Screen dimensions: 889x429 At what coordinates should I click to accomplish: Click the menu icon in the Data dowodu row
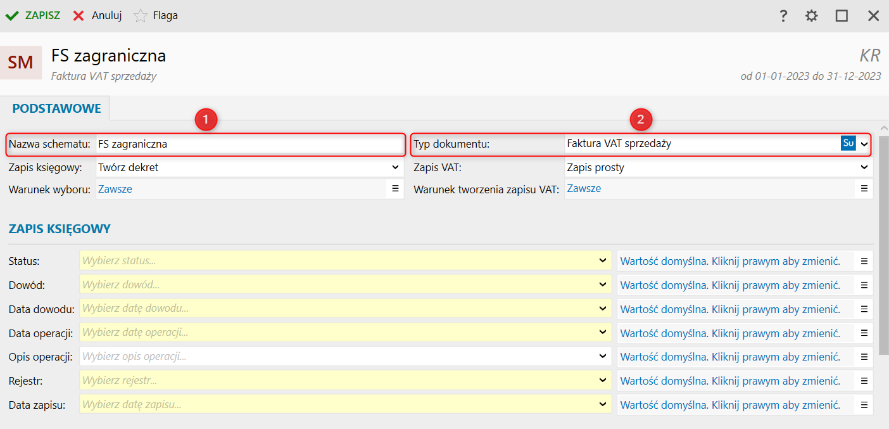(864, 309)
